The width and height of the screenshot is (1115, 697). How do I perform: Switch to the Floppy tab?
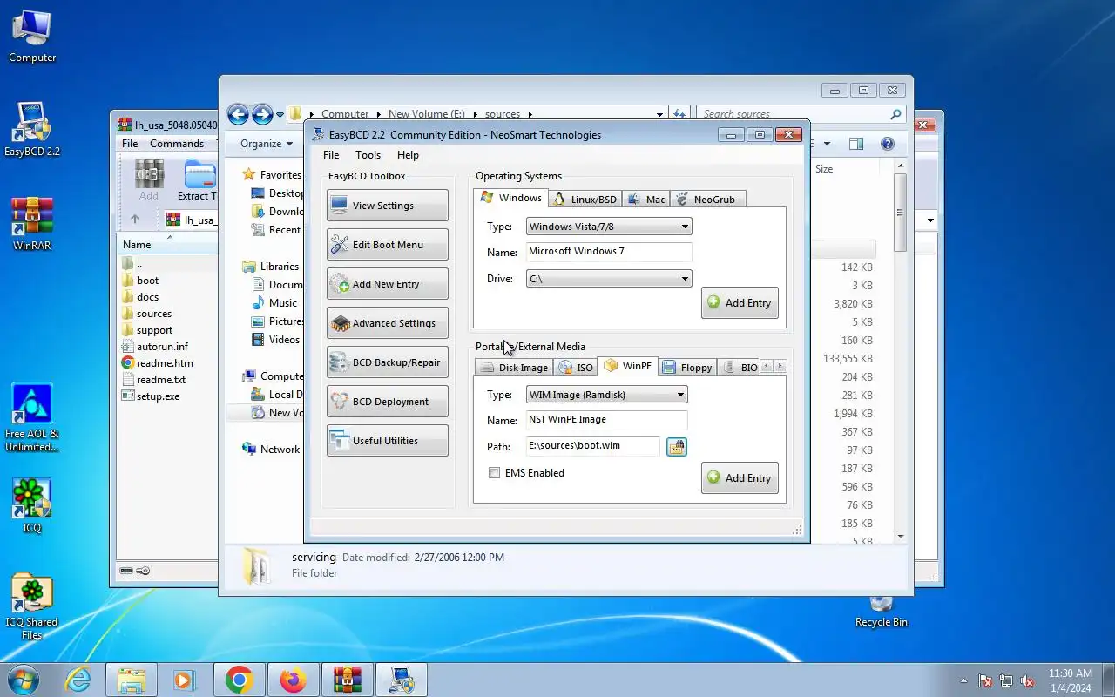[x=687, y=368]
